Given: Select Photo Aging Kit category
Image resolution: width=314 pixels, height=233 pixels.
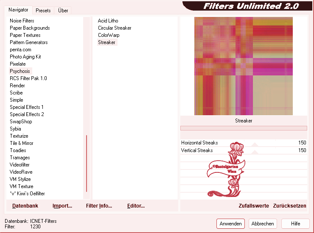Looking at the screenshot, I should 25,57.
